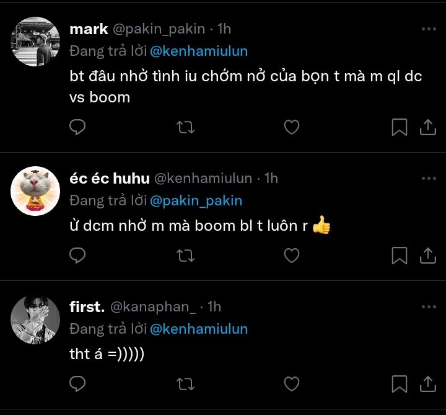
Task: Retweet mark's tweet about boom
Action: (x=185, y=127)
